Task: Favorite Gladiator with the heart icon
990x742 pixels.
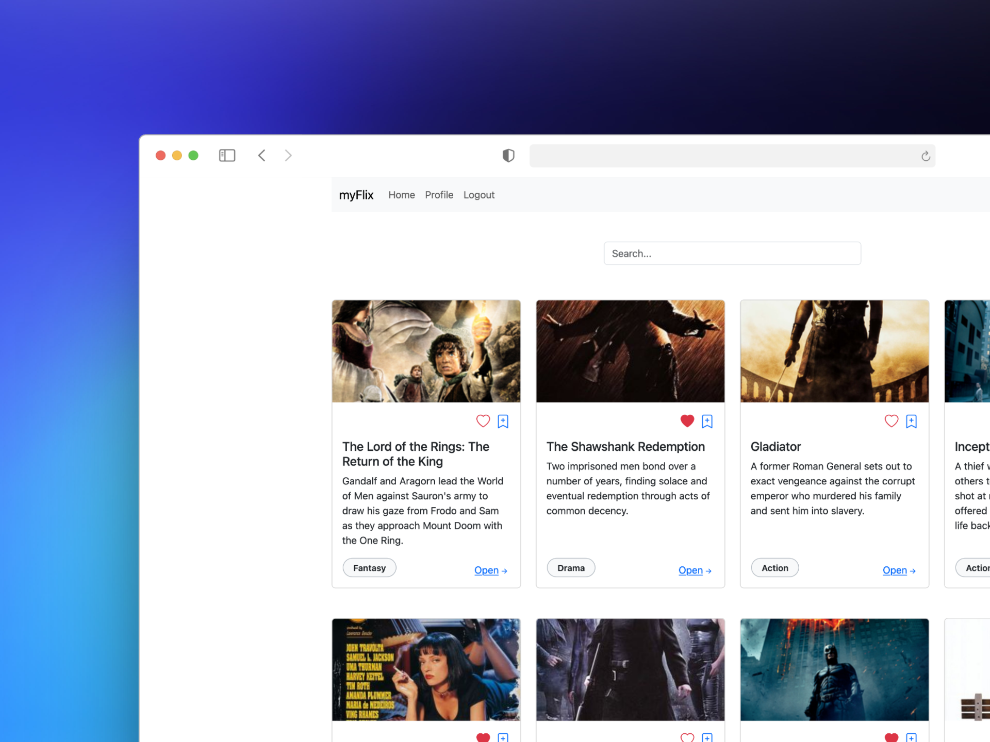Action: coord(892,421)
